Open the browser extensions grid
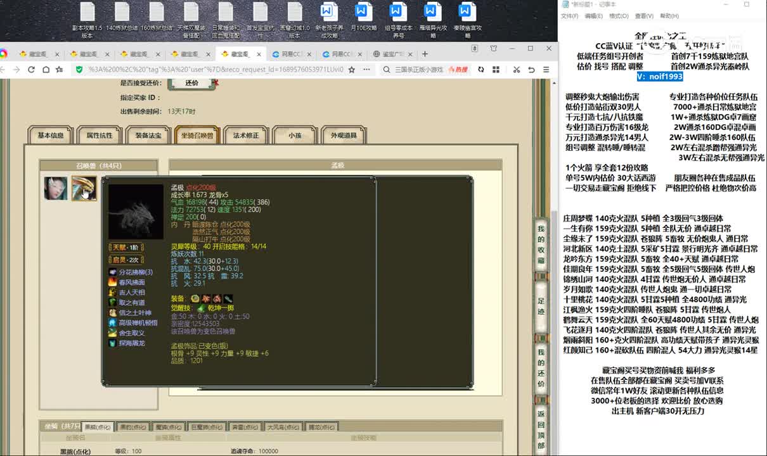Screen dimensions: 767x456 tap(498, 70)
